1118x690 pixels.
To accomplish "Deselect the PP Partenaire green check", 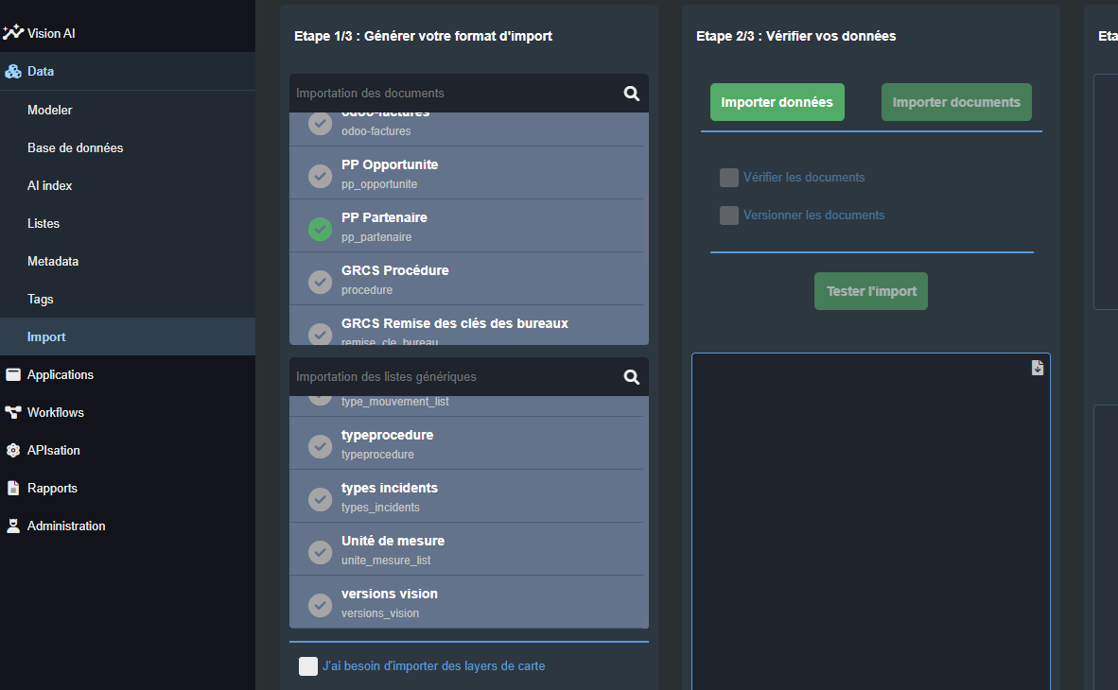I will pyautogui.click(x=321, y=229).
